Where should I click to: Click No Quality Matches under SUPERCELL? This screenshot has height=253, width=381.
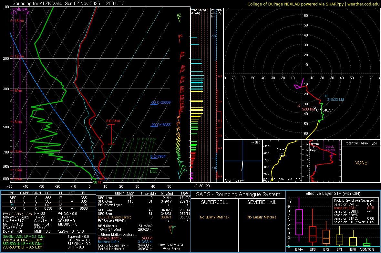click(214, 217)
